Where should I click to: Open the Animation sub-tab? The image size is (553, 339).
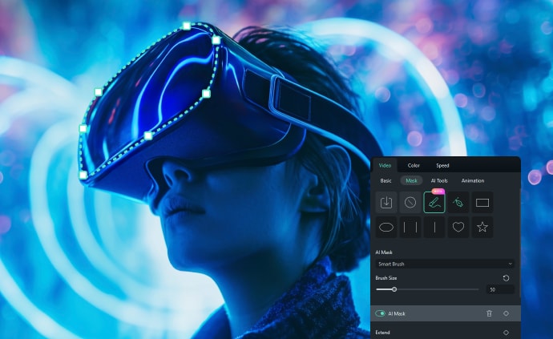pyautogui.click(x=473, y=180)
